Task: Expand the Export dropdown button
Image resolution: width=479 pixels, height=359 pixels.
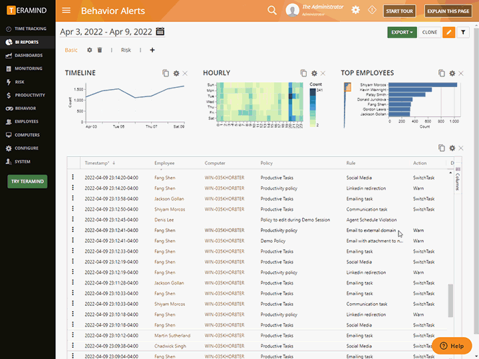Action: [x=402, y=32]
